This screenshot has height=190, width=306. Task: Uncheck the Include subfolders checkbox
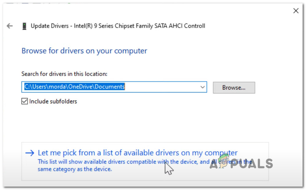[x=24, y=101]
